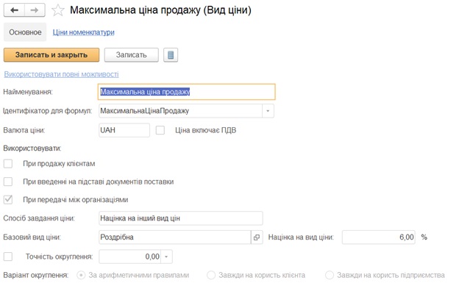
Task: Open the Точність округлення value dropdown
Action: click(168, 257)
